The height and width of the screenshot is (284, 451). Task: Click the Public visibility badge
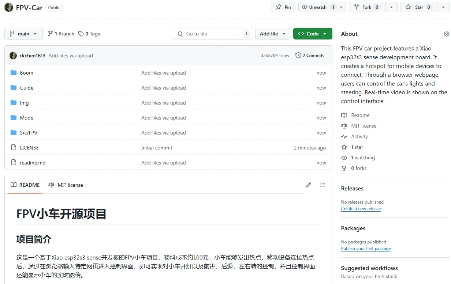pos(54,7)
